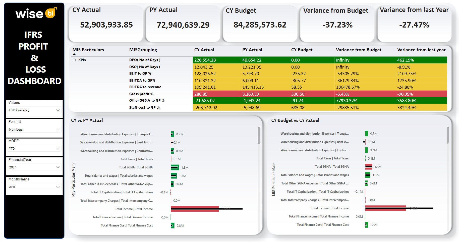The width and height of the screenshot is (459, 242).
Task: Click Total Taxes label in CY vs PY chart
Action: [x=136, y=159]
